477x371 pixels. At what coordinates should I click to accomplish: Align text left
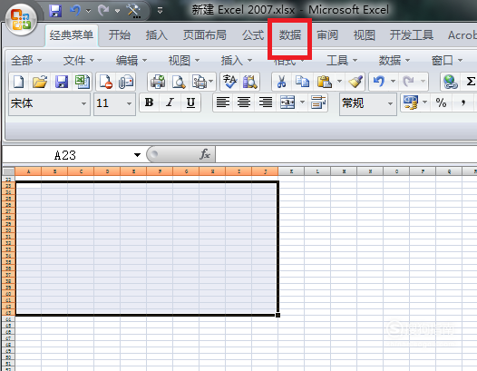(x=223, y=103)
